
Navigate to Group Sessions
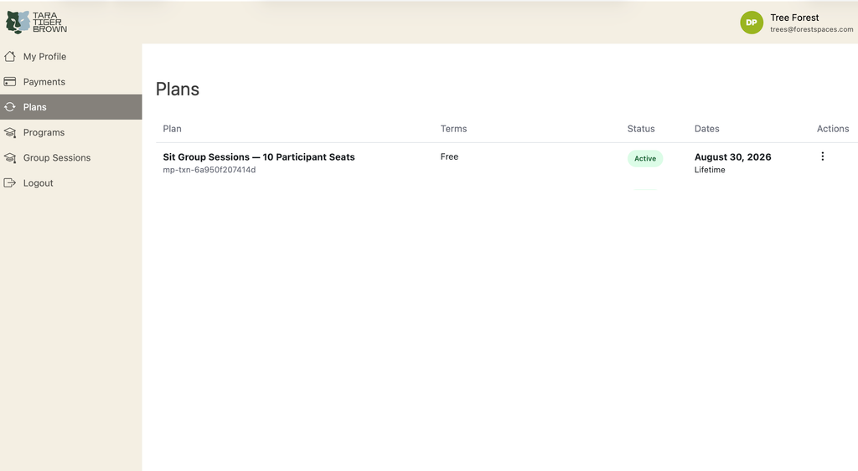point(71,158)
